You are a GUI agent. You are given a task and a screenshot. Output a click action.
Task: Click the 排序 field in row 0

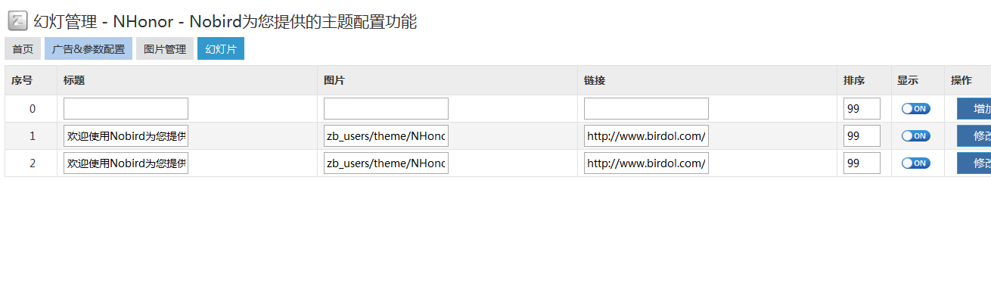tap(862, 109)
